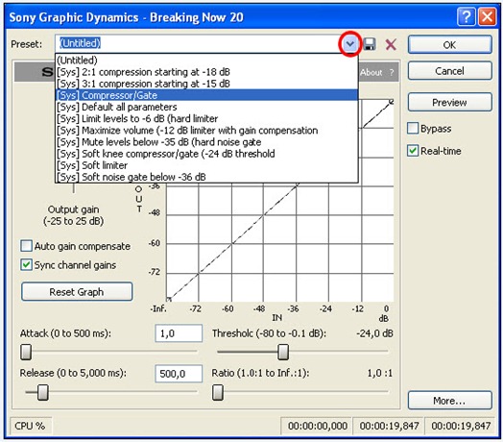
Task: Click the question mark next to About
Action: coord(392,73)
